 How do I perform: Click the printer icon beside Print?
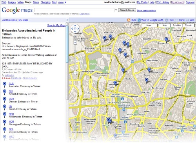point(167,20)
